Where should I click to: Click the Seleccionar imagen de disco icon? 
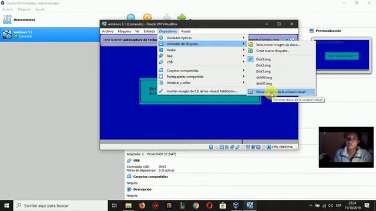pyautogui.click(x=250, y=45)
